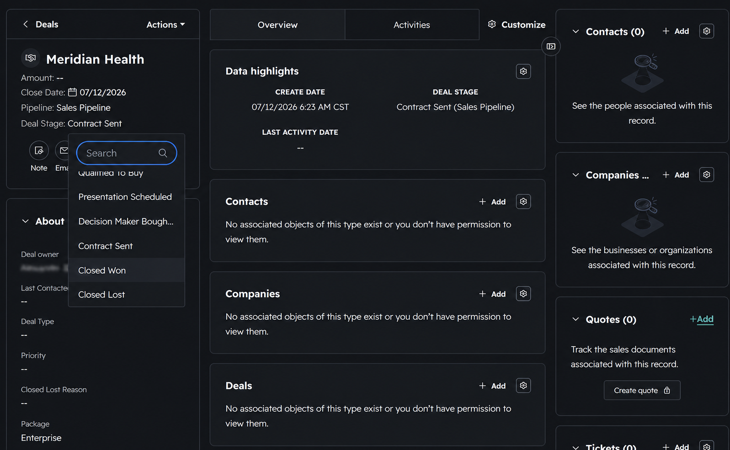Screen dimensions: 730x450
Task: Open the Actions dropdown menu
Action: (x=165, y=25)
